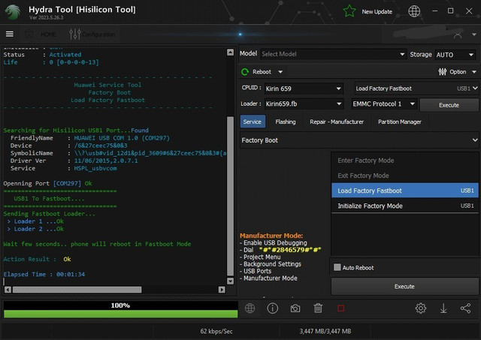Click the user account icon
The image size is (481, 340).
[458, 35]
